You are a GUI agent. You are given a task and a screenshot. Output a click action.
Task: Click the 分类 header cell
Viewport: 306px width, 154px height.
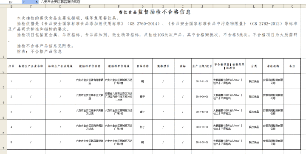(x=254, y=66)
